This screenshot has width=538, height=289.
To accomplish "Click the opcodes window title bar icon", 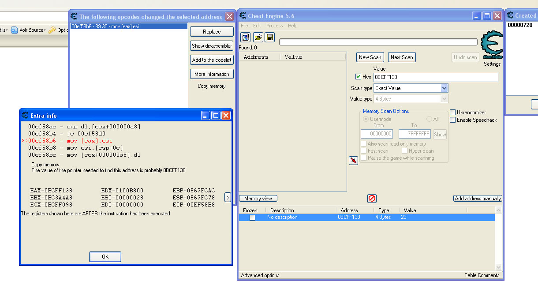I will [74, 17].
